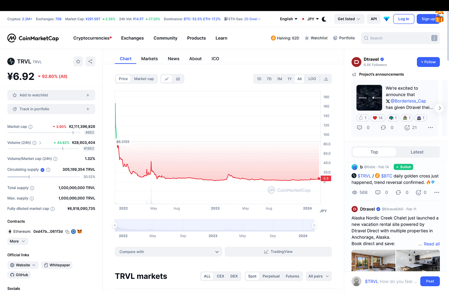Click Log In button
Viewport: 449px width, 292px height.
click(404, 19)
